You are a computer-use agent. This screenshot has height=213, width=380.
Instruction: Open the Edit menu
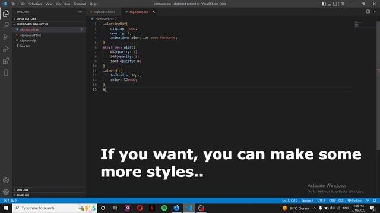tap(22, 4)
